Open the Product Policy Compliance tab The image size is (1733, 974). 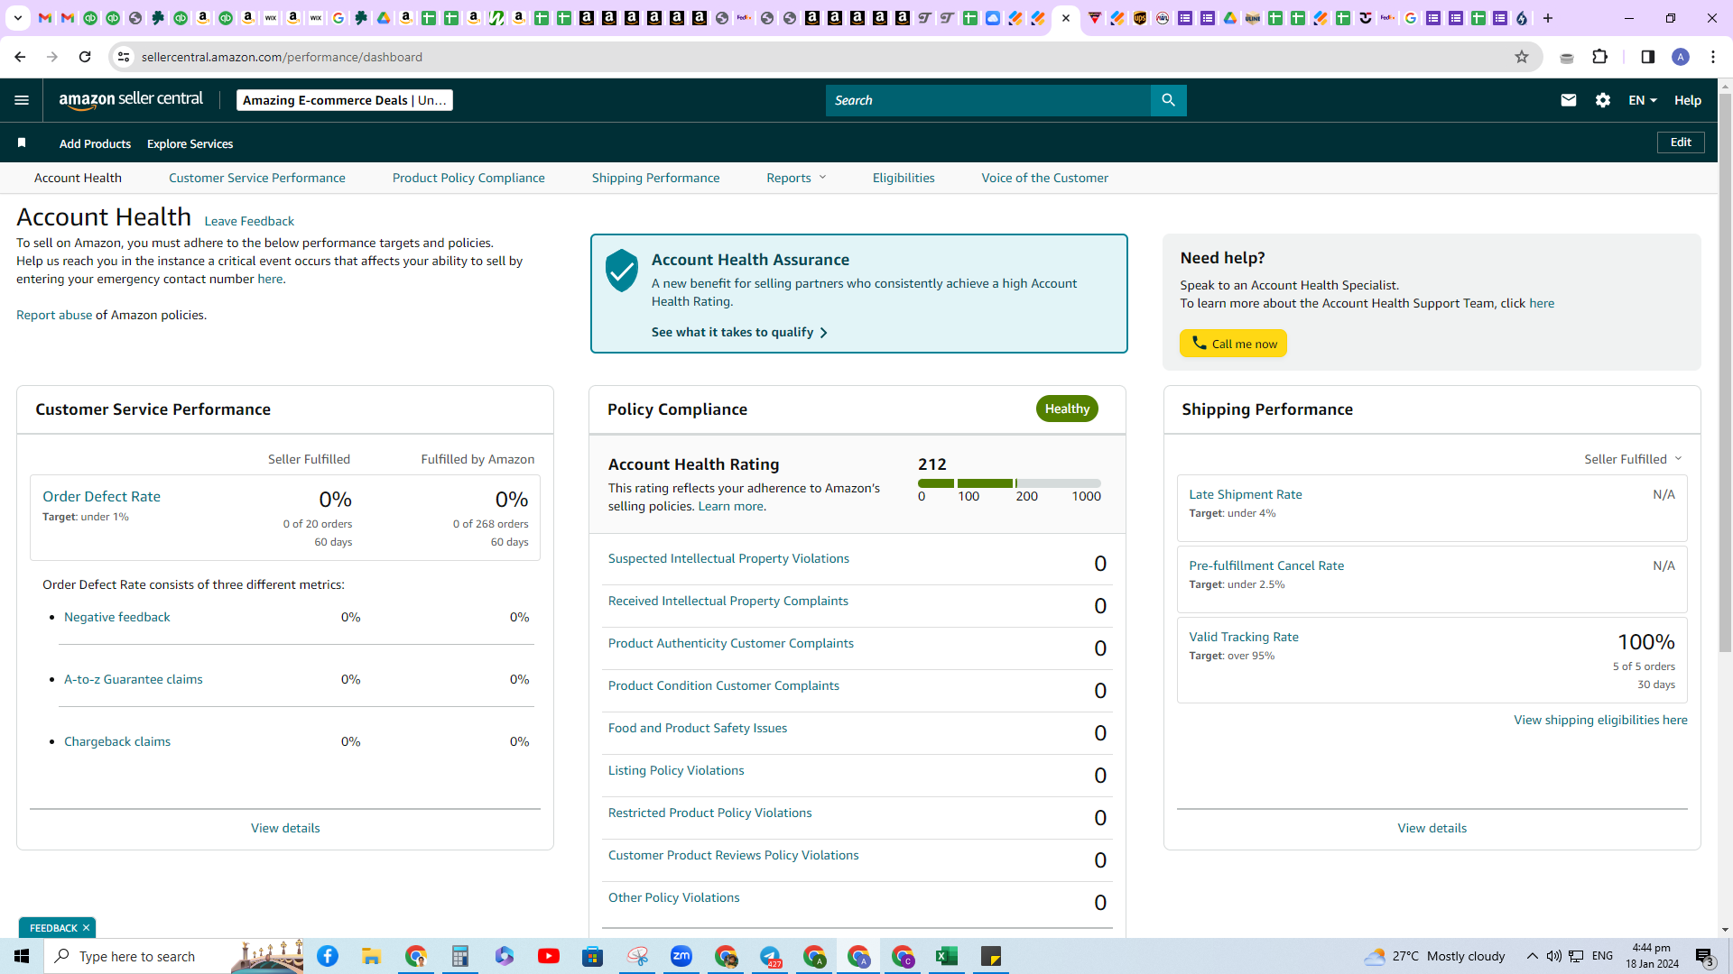tap(468, 178)
